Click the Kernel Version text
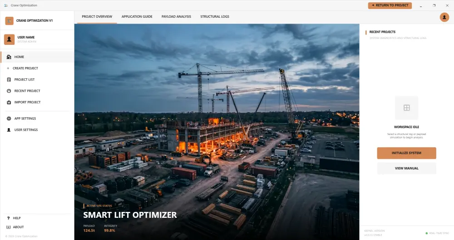454x240 pixels. (x=375, y=231)
